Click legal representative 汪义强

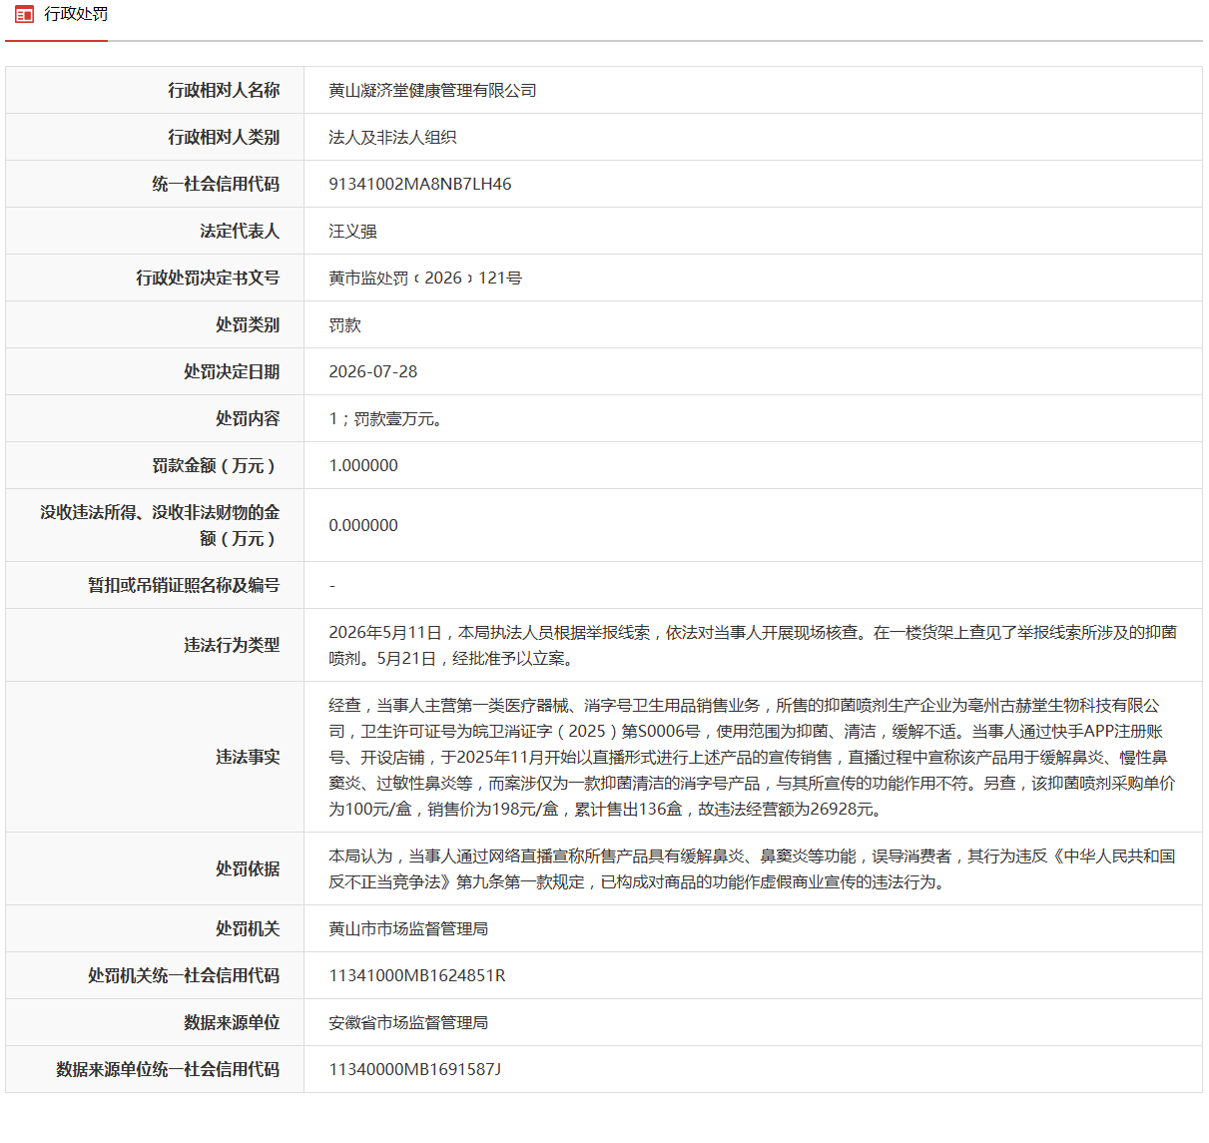click(352, 231)
